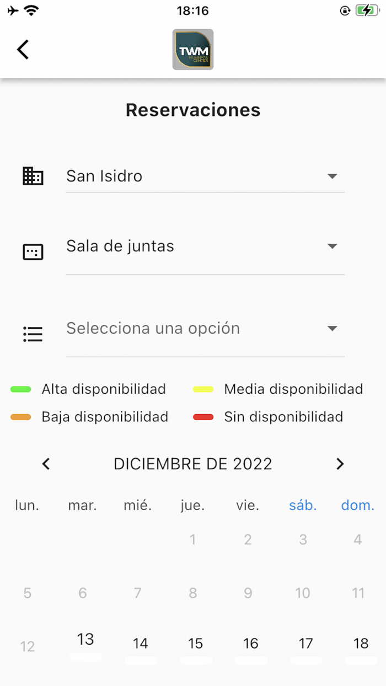
Task: Tap the back arrow icon
Action: (23, 50)
